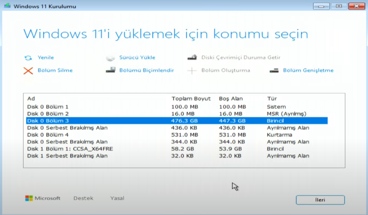368x215 pixels.
Task: Click the disabled Bölüm Oluşturma label
Action: pyautogui.click(x=226, y=70)
